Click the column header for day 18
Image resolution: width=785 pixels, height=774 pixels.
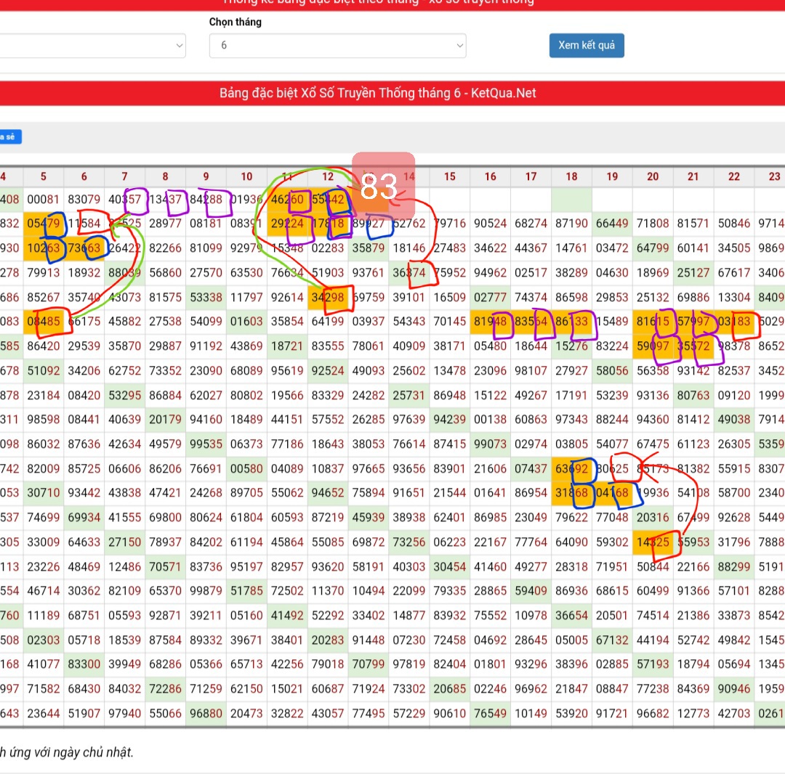pyautogui.click(x=571, y=176)
